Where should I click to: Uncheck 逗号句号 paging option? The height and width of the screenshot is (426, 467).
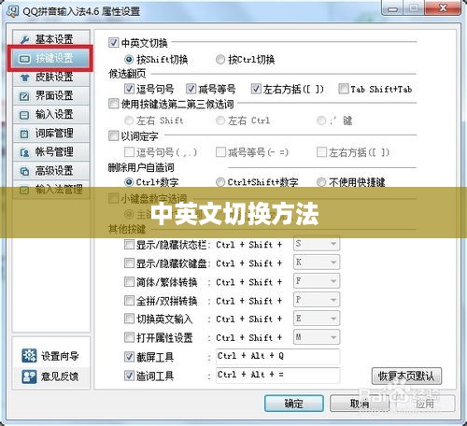coord(129,89)
